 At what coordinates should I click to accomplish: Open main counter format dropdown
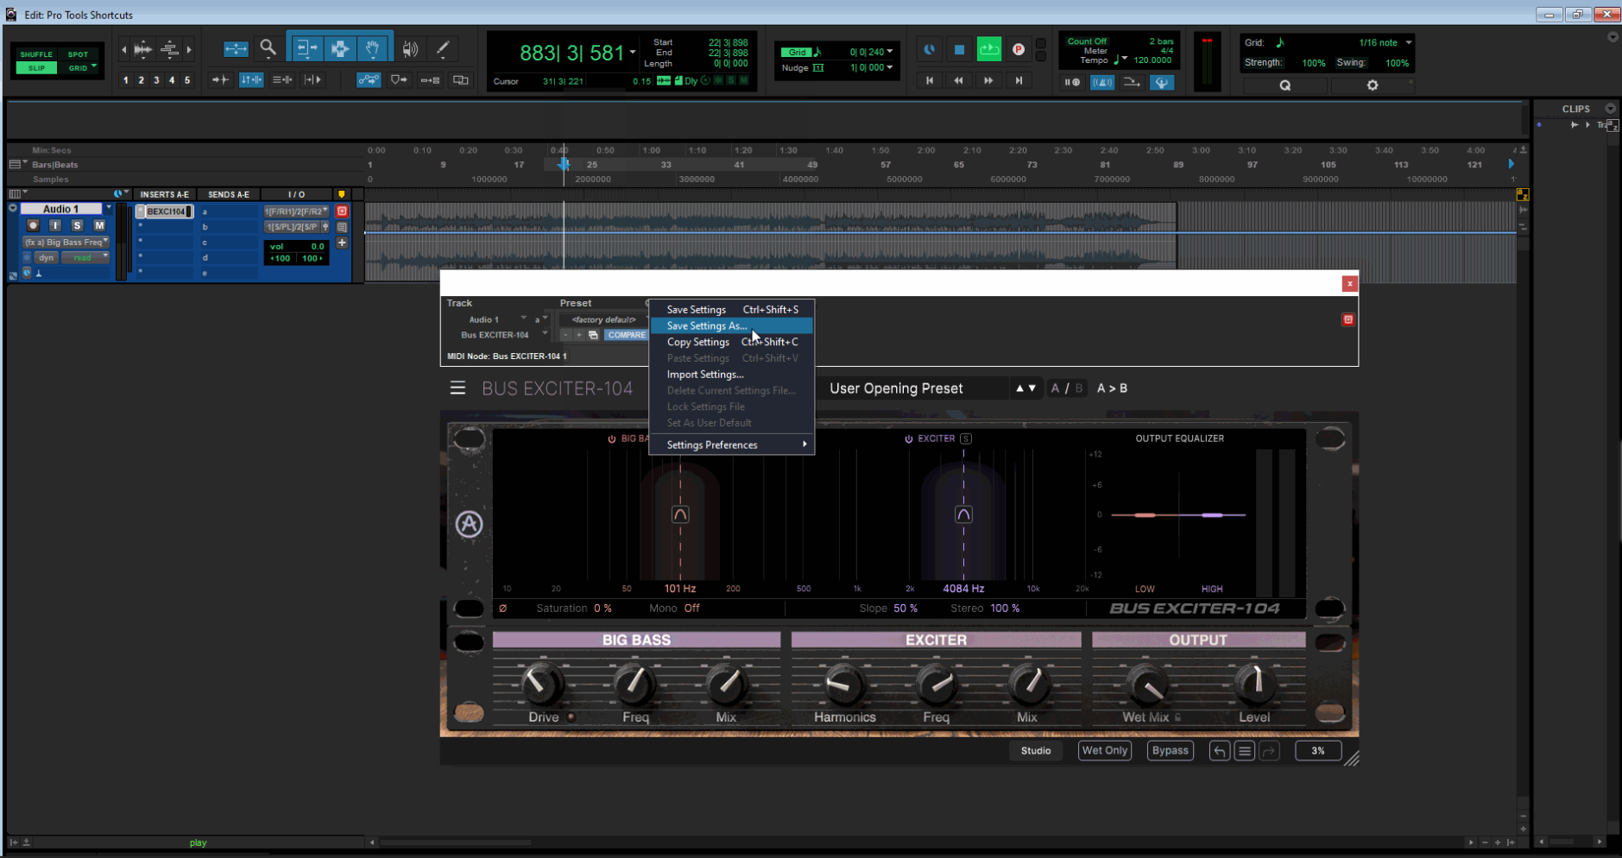point(633,53)
